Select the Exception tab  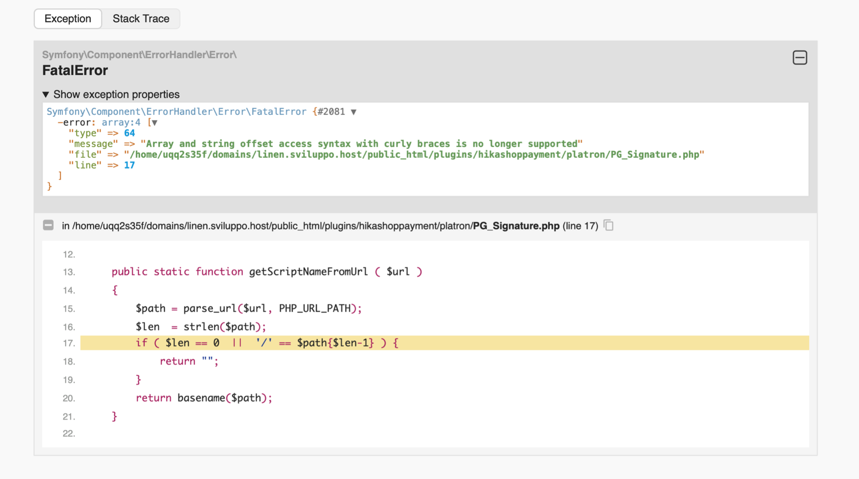point(68,19)
